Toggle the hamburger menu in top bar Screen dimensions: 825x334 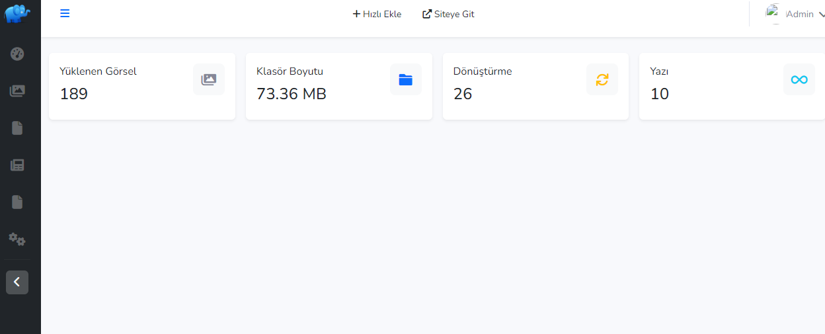point(65,13)
